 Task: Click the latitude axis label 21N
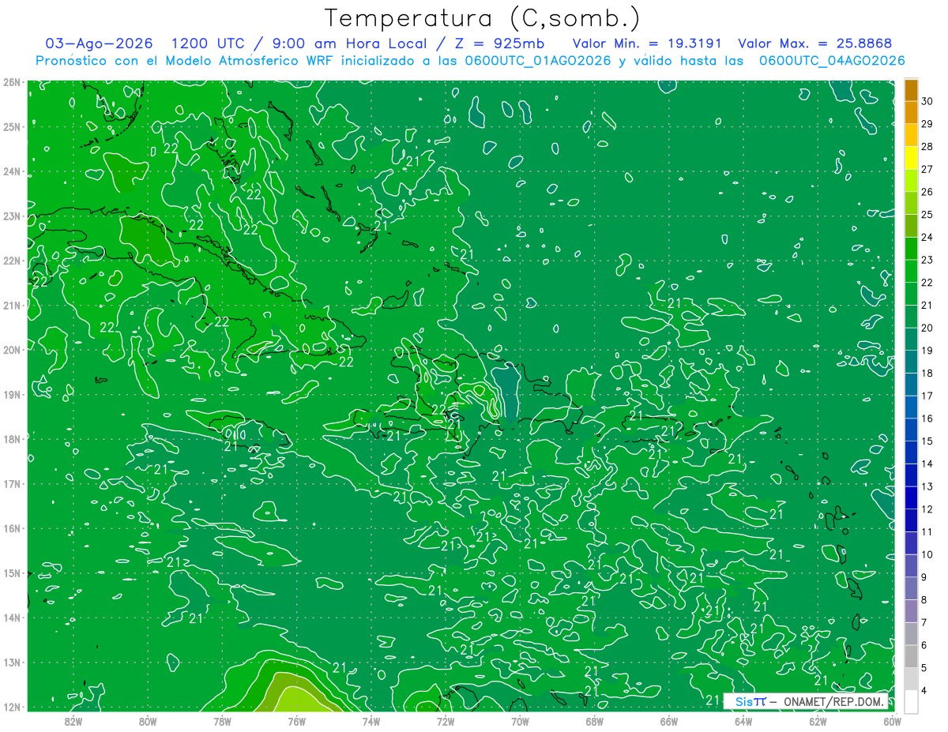(x=12, y=305)
